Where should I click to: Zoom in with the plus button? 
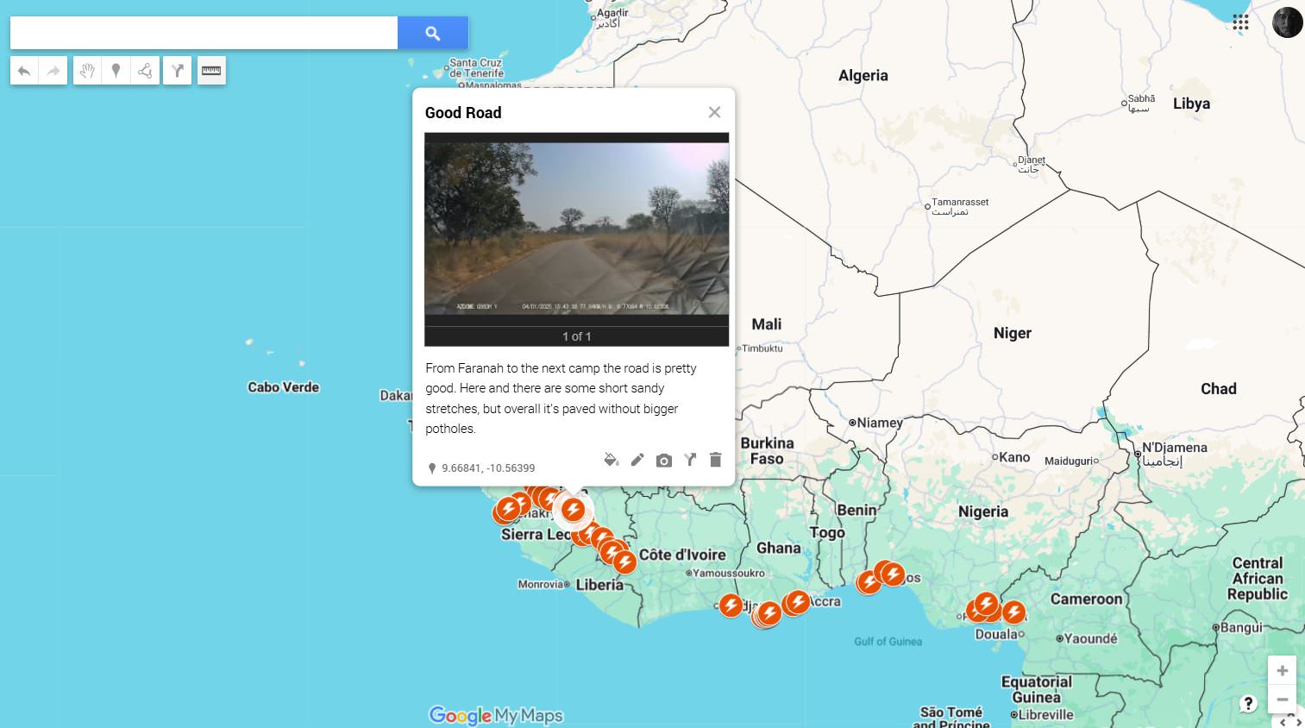click(x=1282, y=670)
